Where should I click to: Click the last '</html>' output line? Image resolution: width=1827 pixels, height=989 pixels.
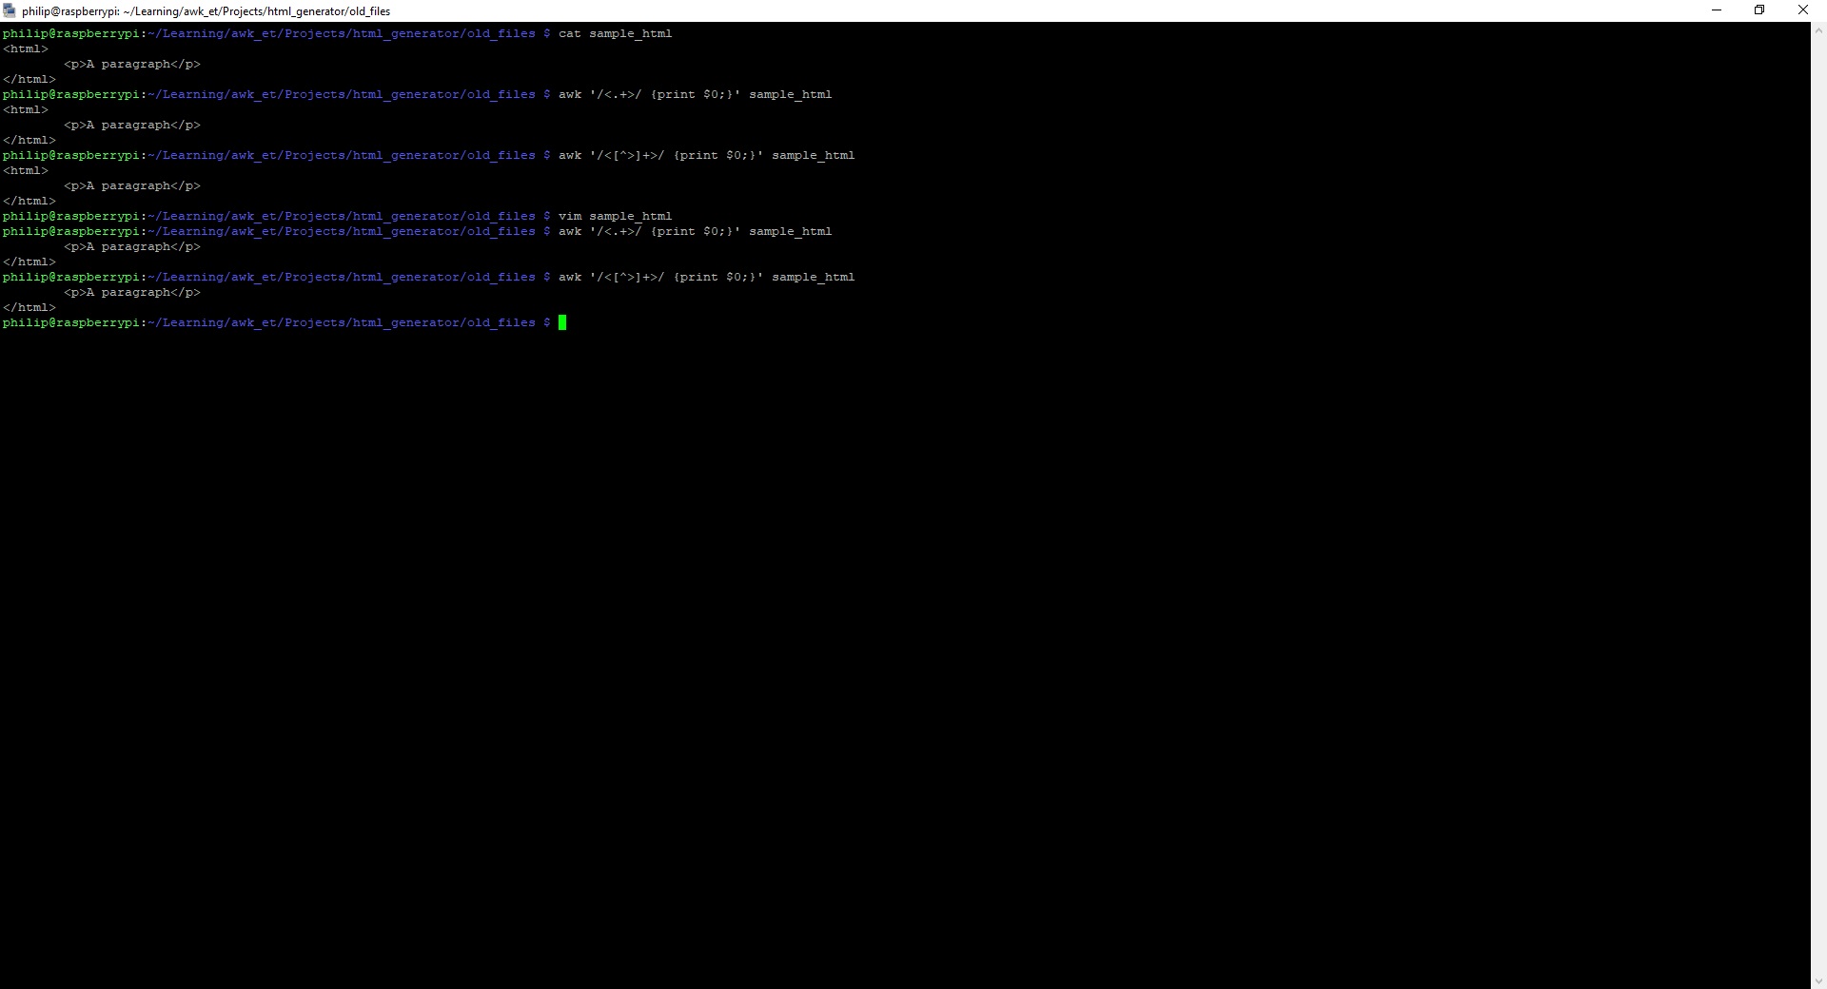tap(29, 307)
